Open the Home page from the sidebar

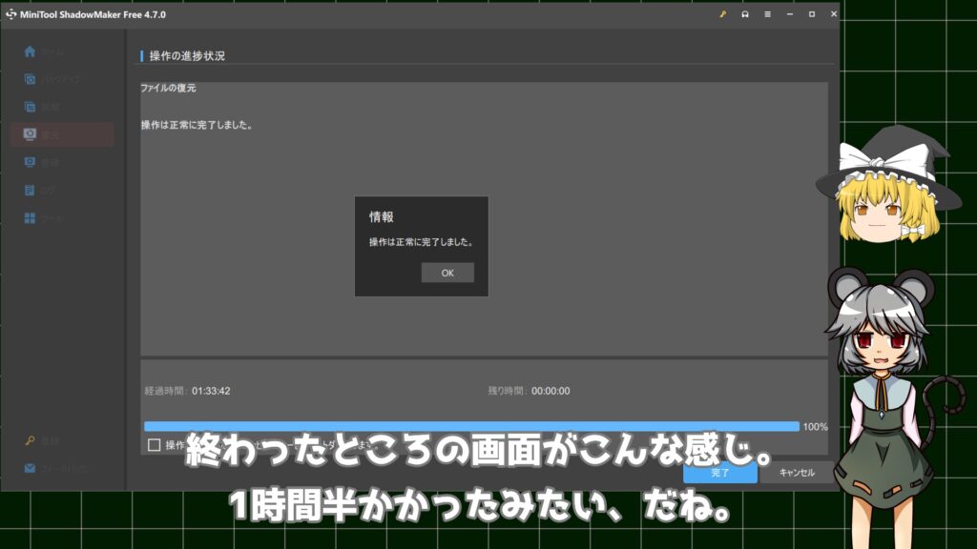pos(44,51)
